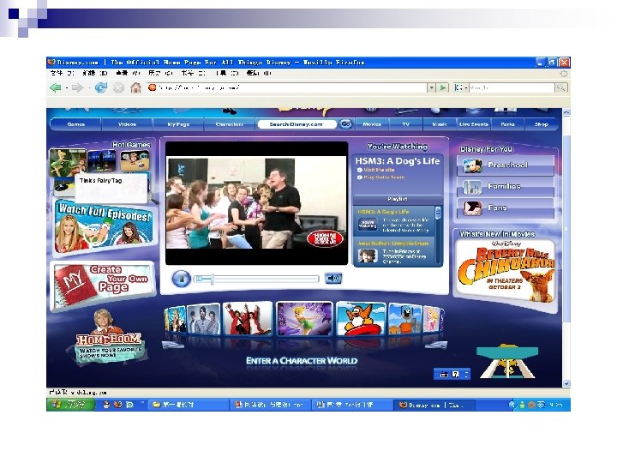
Task: Open the Music navigation tab
Action: (440, 124)
